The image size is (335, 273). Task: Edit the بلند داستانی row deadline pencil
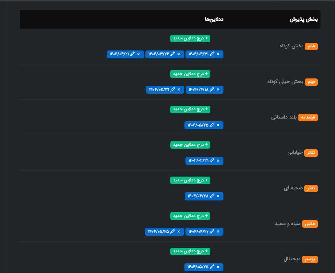point(212,125)
